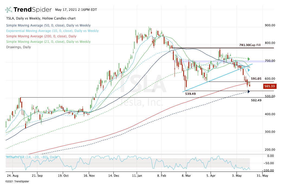Click the Drawings, Daily legend entry

pos(18,47)
